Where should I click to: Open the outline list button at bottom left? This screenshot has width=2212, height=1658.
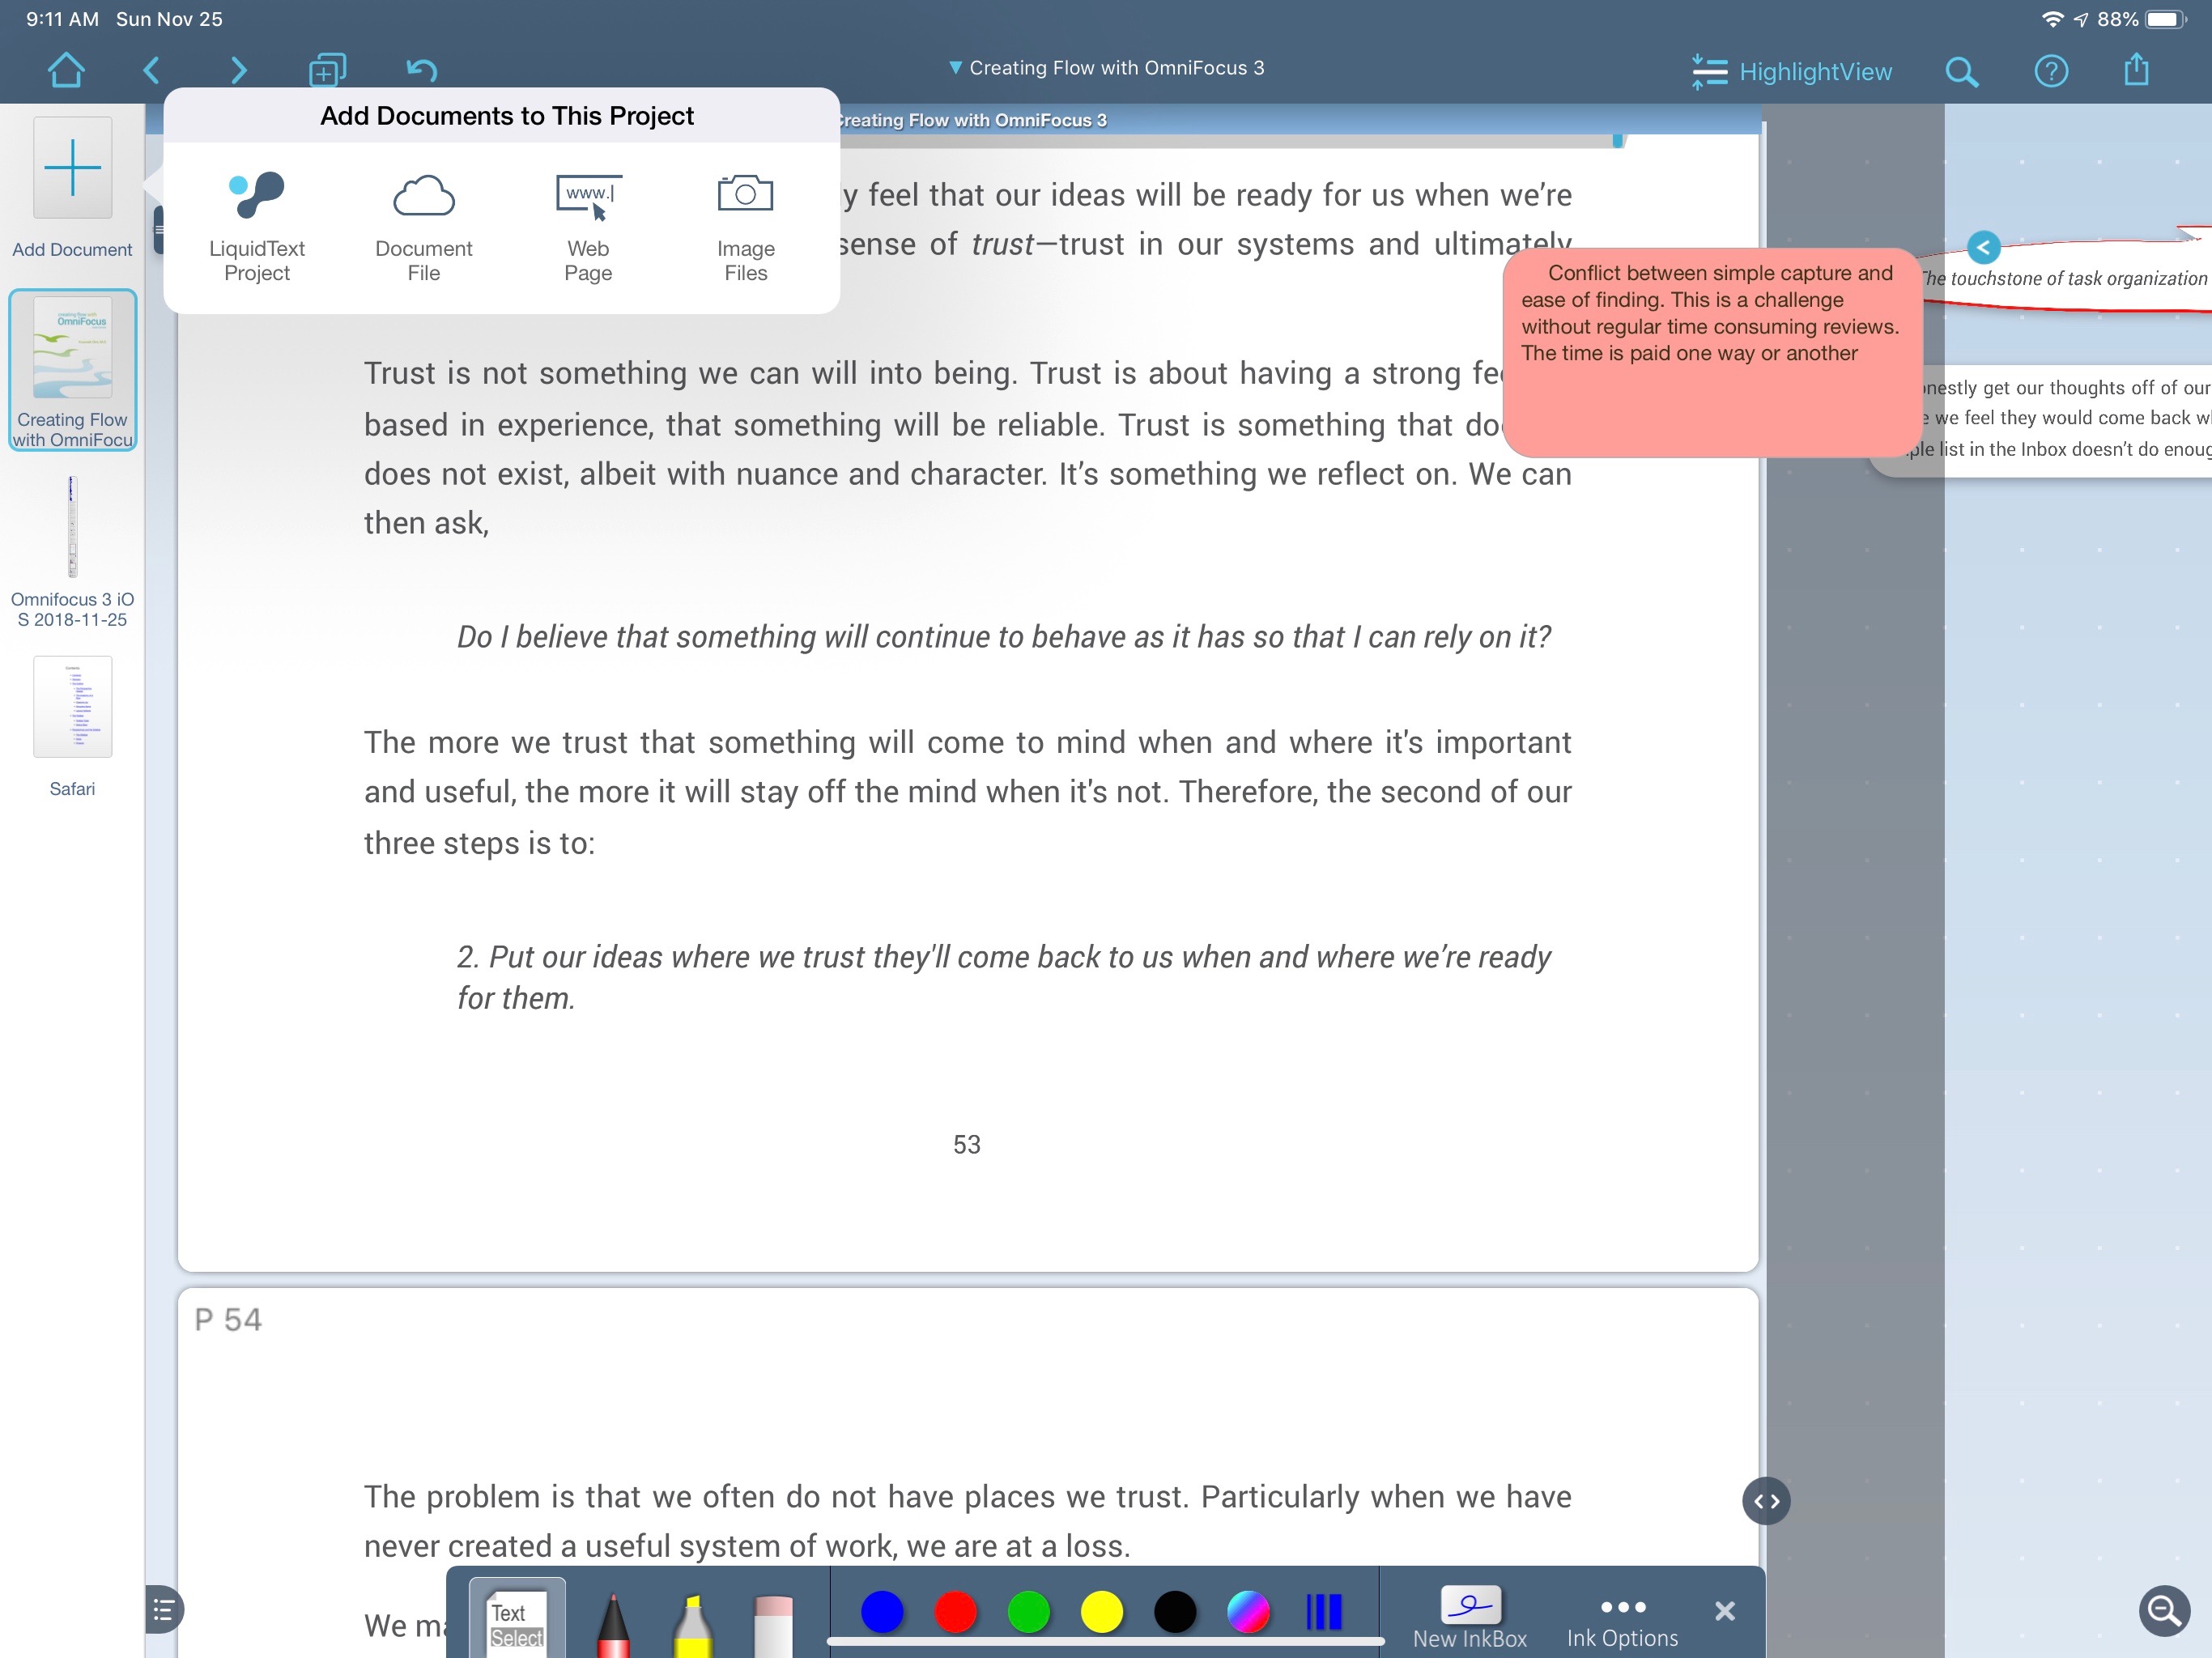point(163,1610)
